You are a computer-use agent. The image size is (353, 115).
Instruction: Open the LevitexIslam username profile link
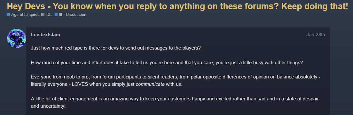(45, 35)
